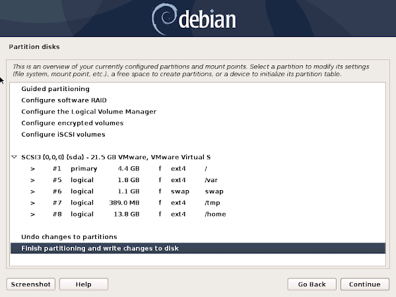Select the SCSI3 (0,0,0) (sda) disk row
This screenshot has height=297, width=396.
point(198,157)
